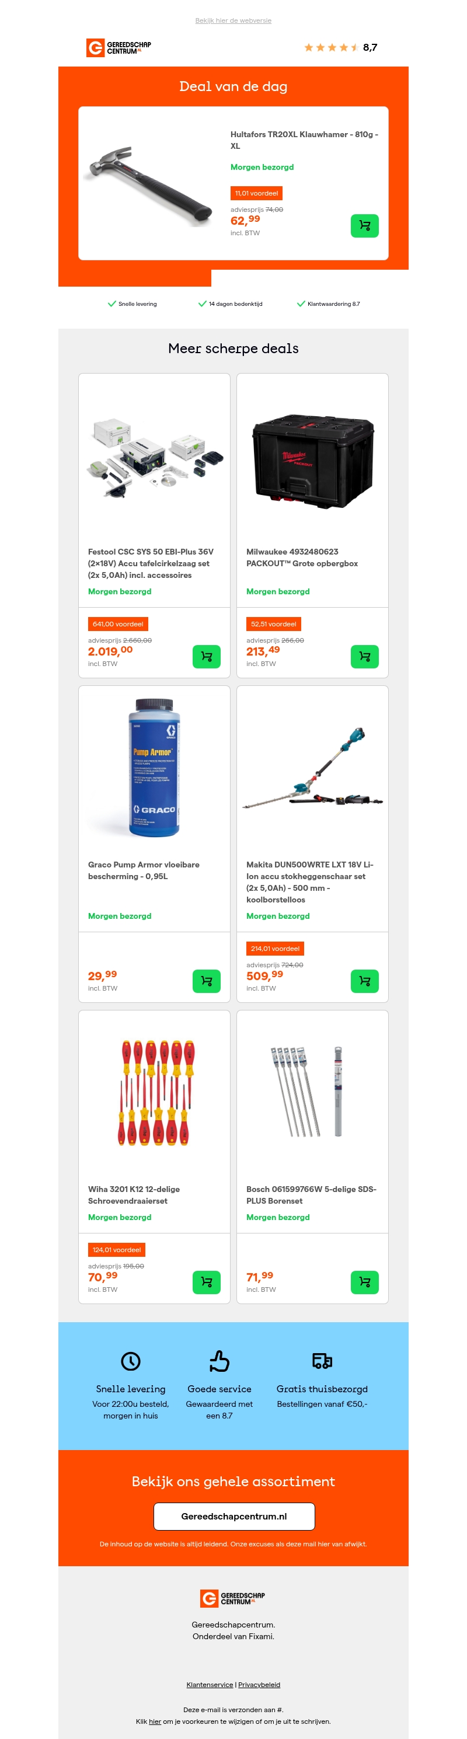Add Festool CSC SYS 50 to cart

pyautogui.click(x=207, y=656)
